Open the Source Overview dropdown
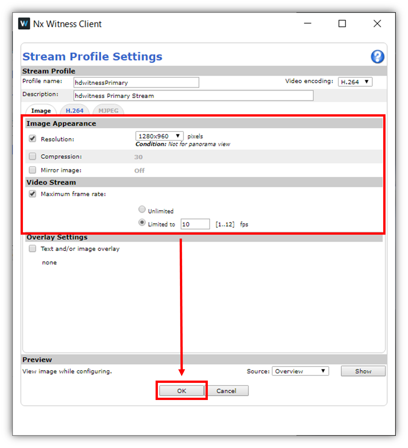This screenshot has width=408, height=448. point(300,371)
